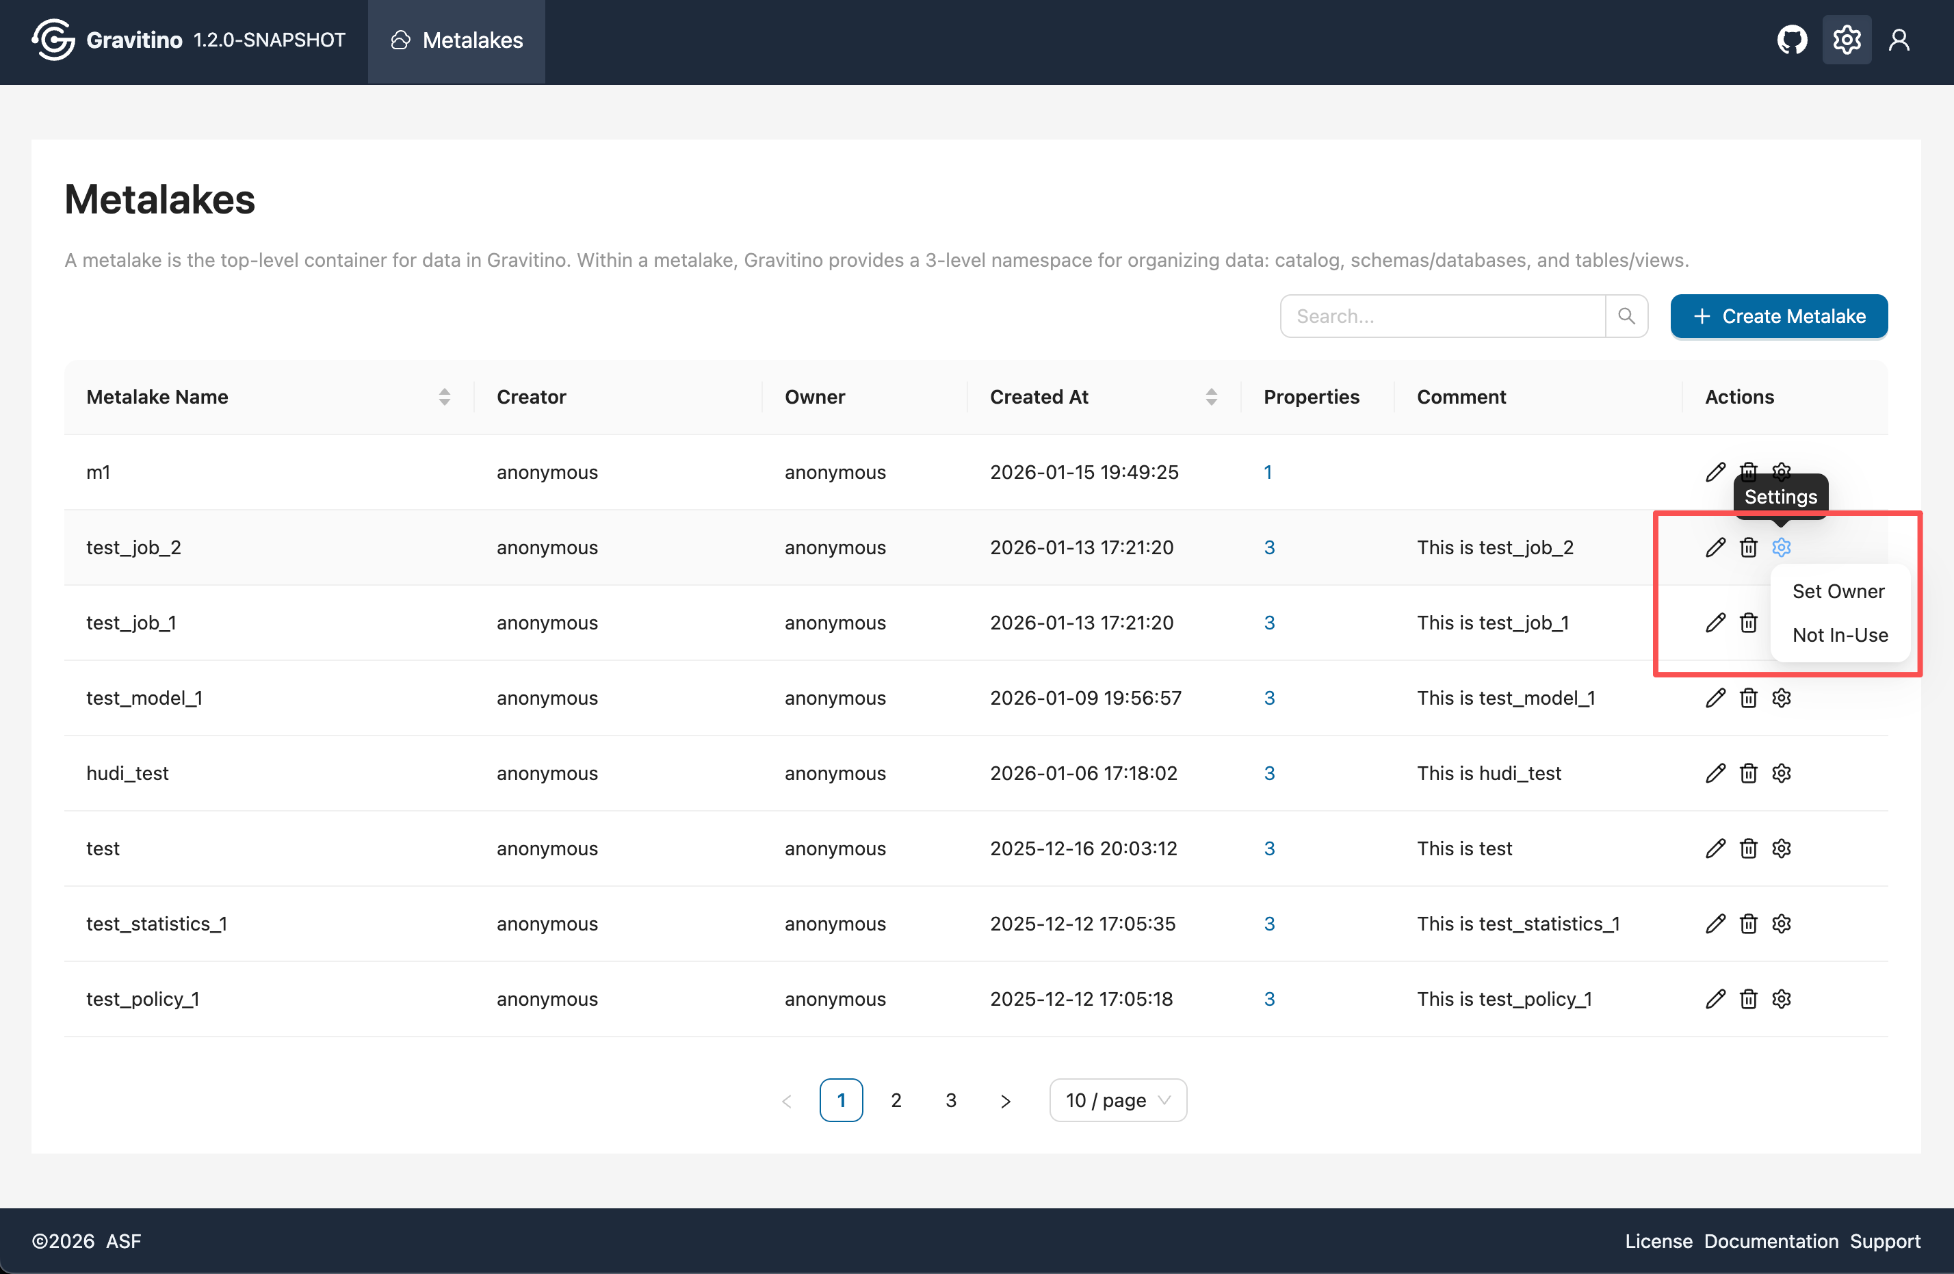Screen dimensions: 1954x1274
Task: Sort by Metalake Name column
Action: [444, 398]
